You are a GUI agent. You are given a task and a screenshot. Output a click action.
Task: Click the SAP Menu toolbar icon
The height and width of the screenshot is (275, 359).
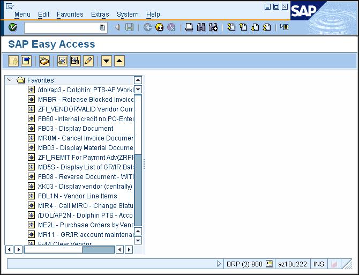(x=26, y=61)
